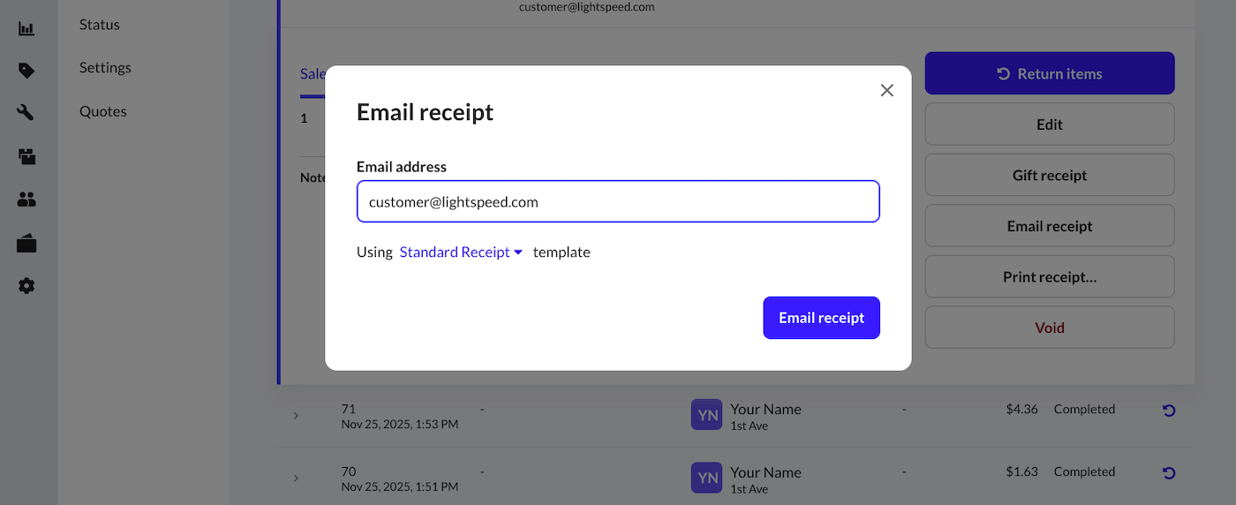Click the blue Email receipt submit button

[821, 318]
